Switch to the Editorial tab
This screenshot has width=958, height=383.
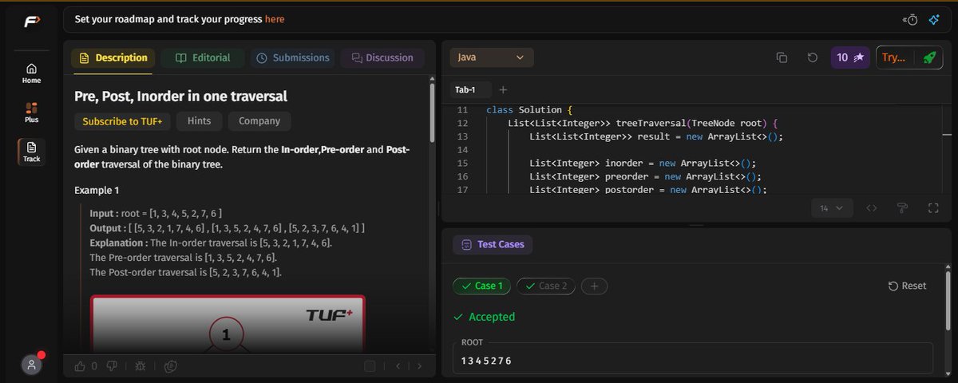204,57
